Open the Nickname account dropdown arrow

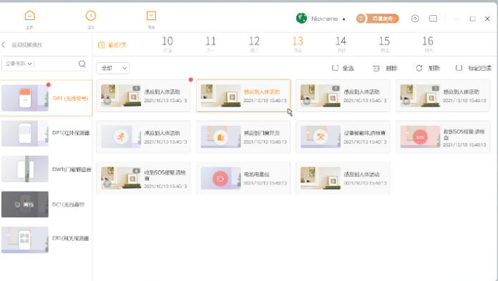[343, 19]
